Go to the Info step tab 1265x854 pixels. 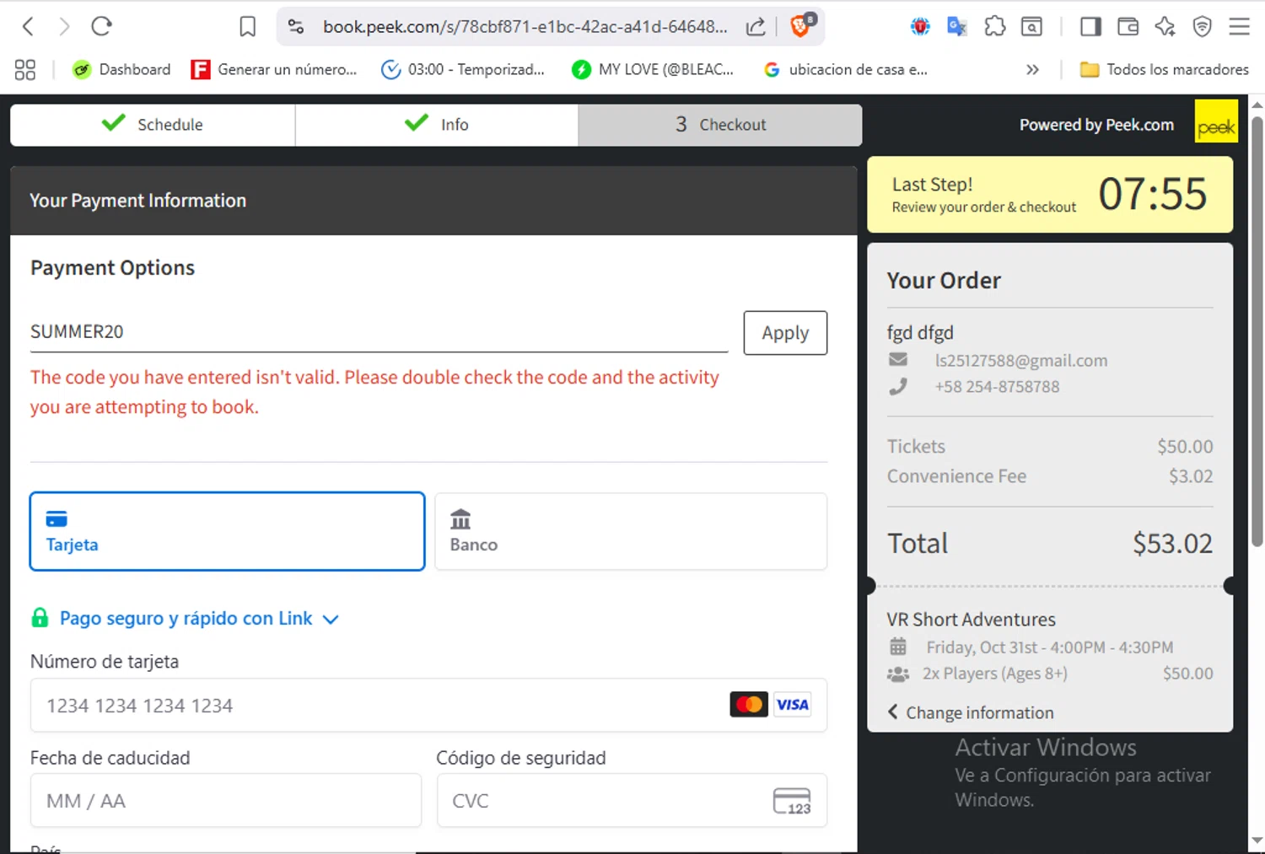point(437,125)
